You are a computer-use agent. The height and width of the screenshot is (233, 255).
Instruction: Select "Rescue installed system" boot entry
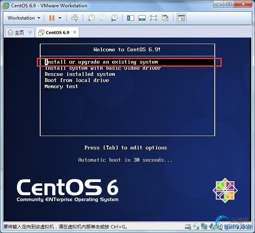[80, 74]
